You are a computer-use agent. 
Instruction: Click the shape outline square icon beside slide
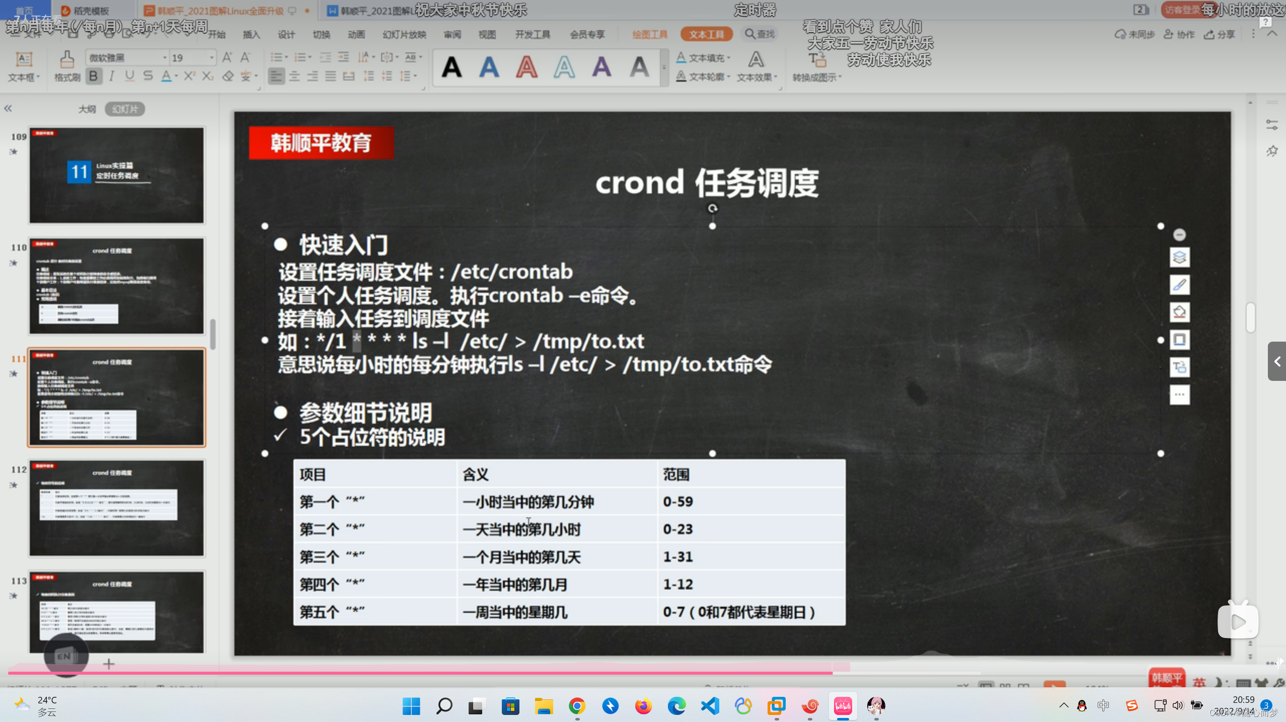click(x=1179, y=340)
